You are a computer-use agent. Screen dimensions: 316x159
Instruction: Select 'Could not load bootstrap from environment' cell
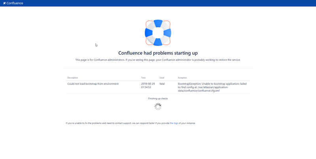(93, 84)
